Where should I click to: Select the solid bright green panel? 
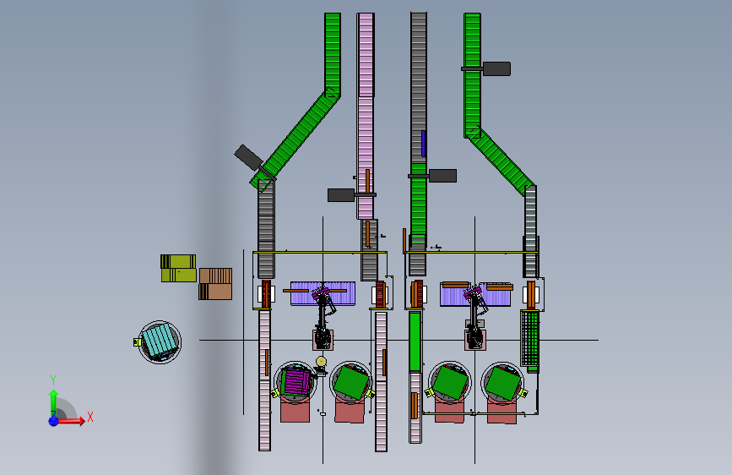click(x=415, y=342)
